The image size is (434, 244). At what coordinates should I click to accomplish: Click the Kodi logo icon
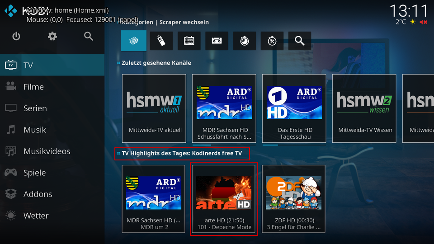click(x=10, y=10)
